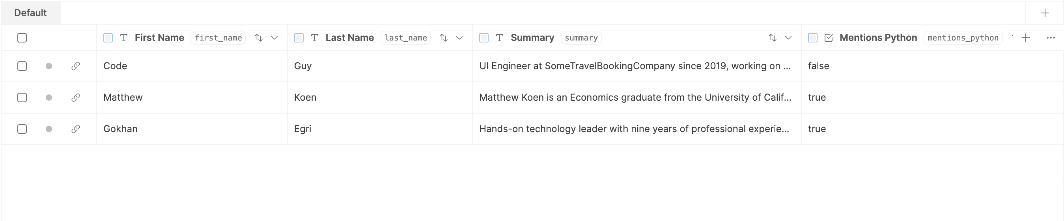
Task: Click the mentions_python field name tag
Action: click(x=962, y=38)
